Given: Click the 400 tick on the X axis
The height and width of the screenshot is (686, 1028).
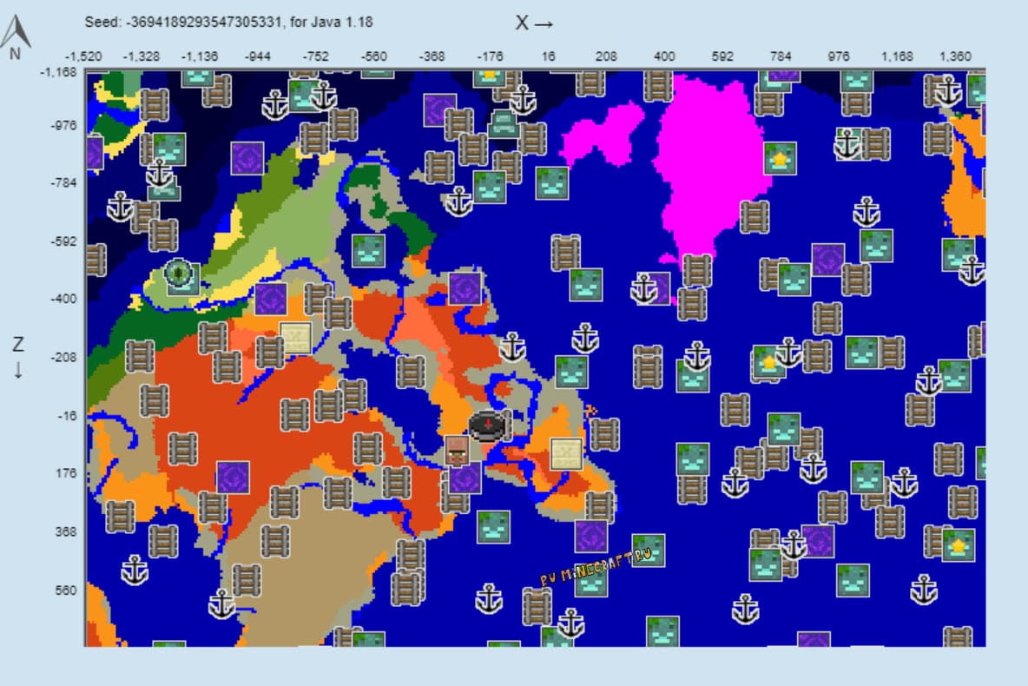Looking at the screenshot, I should click(x=664, y=56).
